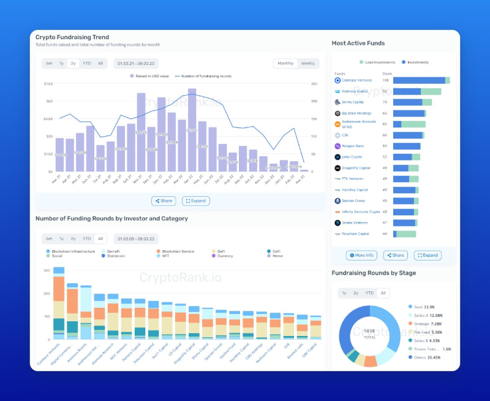Click the Infinity Ventures Crypto logo icon

[x=337, y=212]
